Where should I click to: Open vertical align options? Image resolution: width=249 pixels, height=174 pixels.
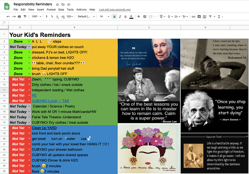pyautogui.click(x=170, y=16)
